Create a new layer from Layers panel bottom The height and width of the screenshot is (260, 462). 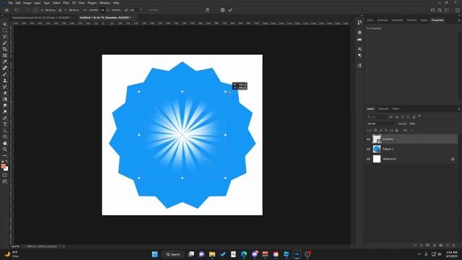(x=448, y=246)
